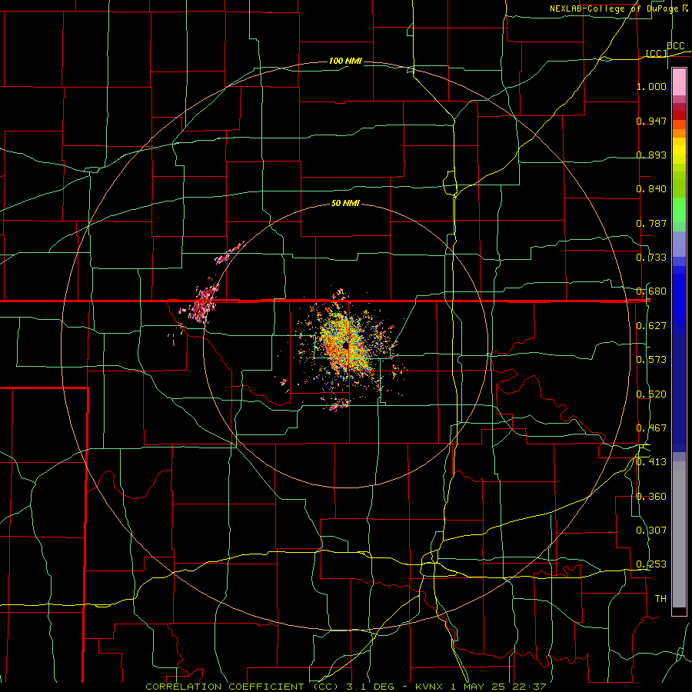Pick the bright green segment of the color bar
Screen dimensions: 692x692
click(x=679, y=210)
